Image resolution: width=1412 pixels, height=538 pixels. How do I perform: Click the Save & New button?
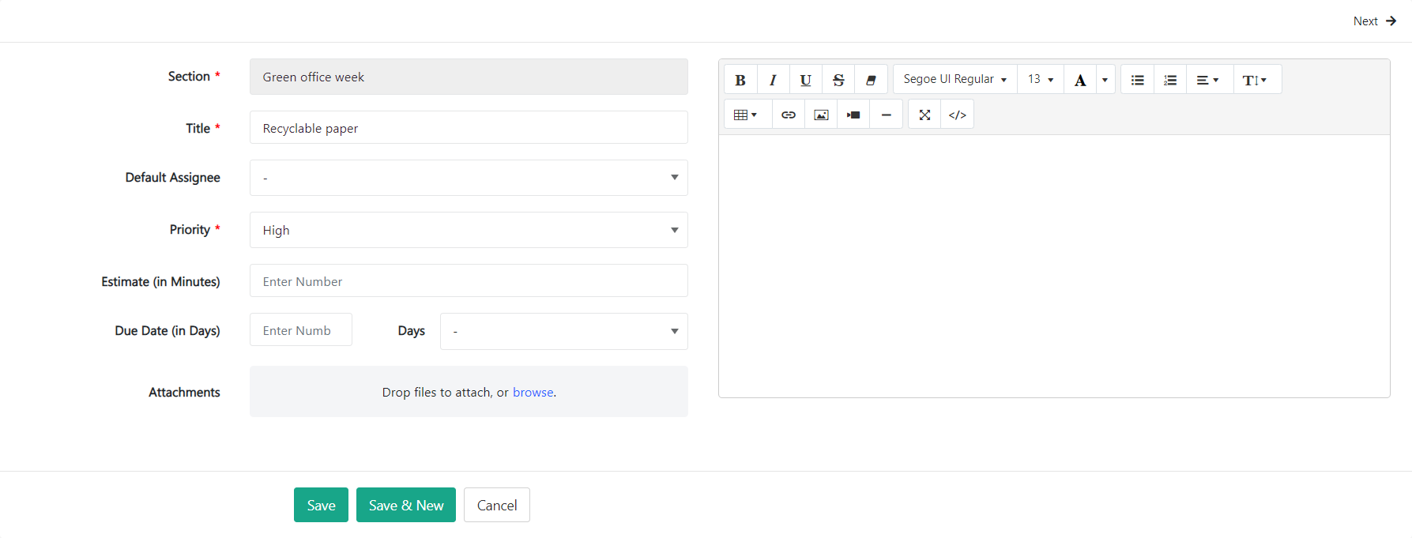pos(406,505)
